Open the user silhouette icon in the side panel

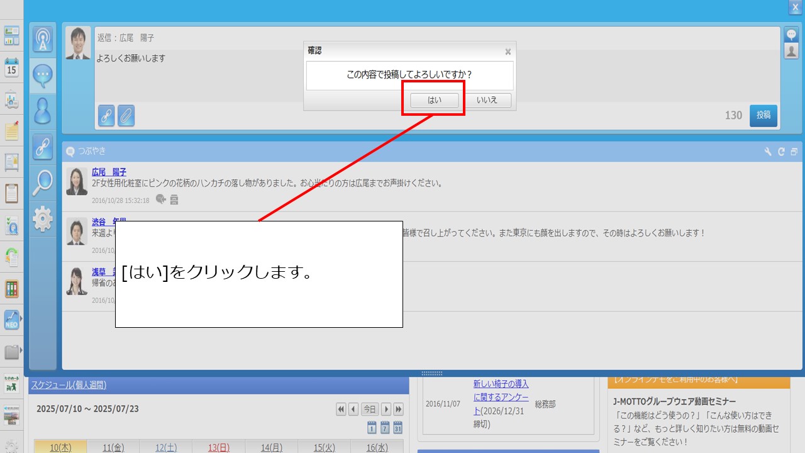click(x=43, y=111)
